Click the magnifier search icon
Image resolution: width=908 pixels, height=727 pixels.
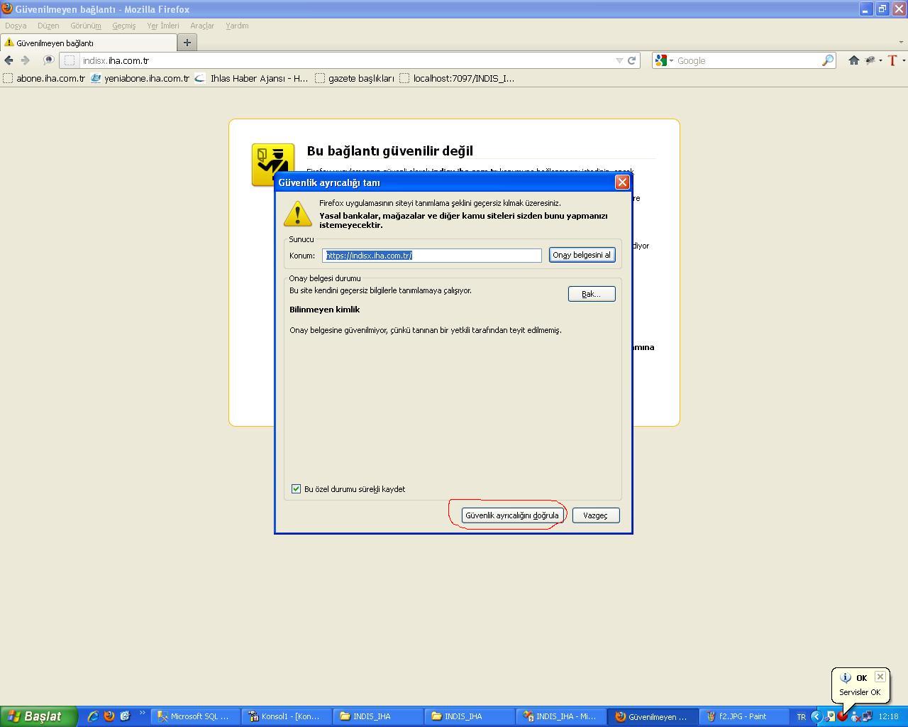pos(827,60)
